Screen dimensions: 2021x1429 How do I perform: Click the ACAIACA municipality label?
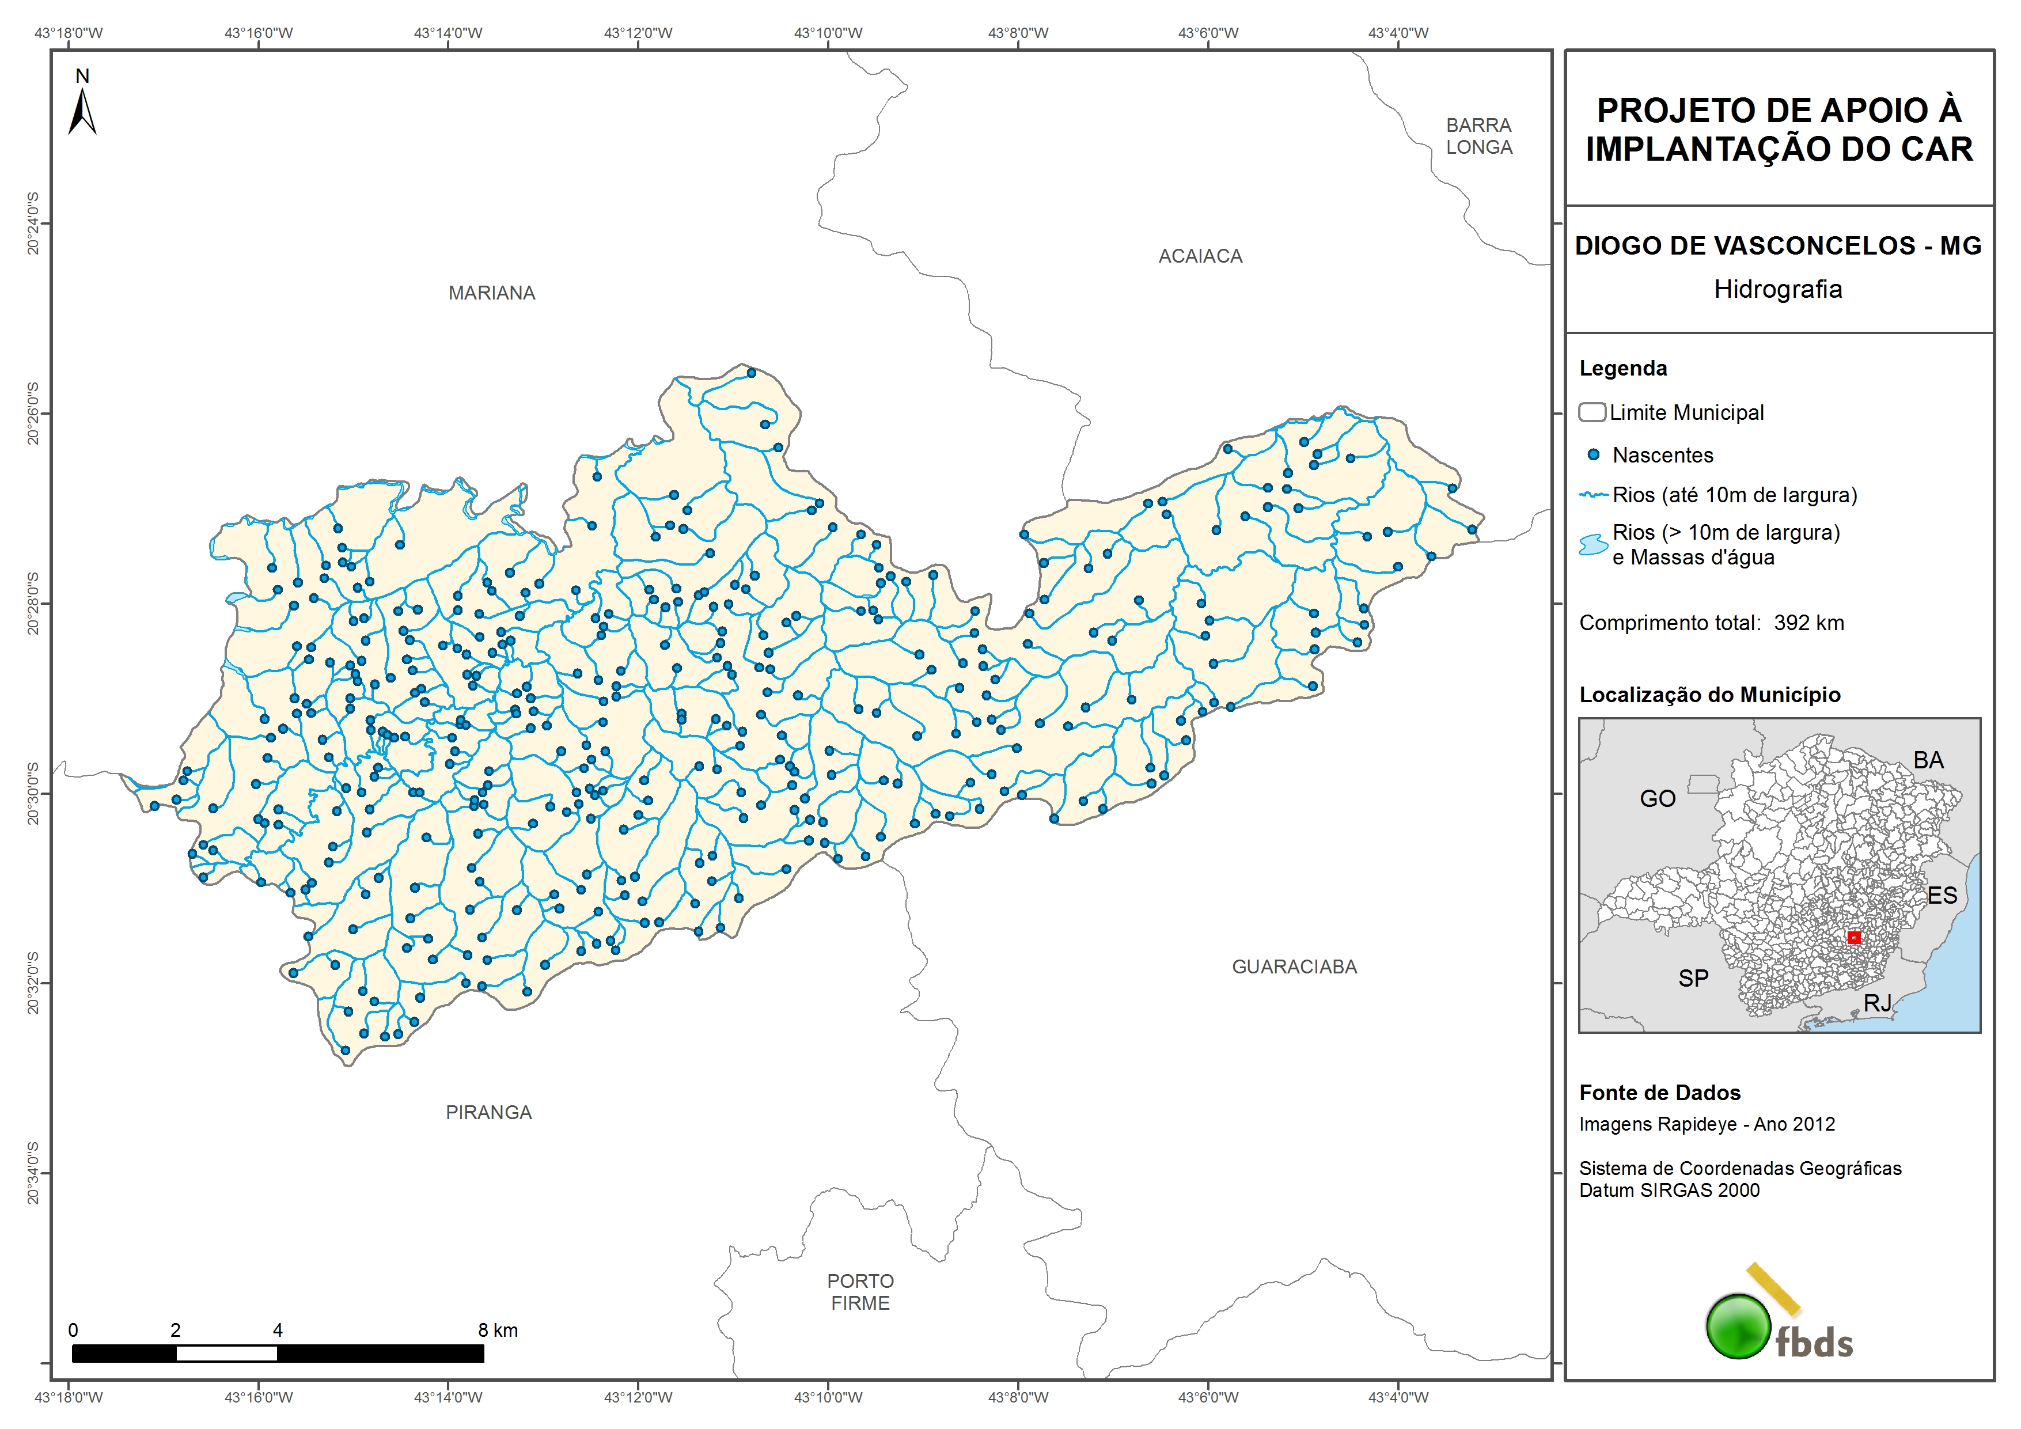click(x=1200, y=256)
